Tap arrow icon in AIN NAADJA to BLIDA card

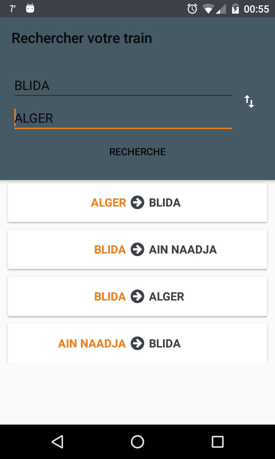pos(137,344)
